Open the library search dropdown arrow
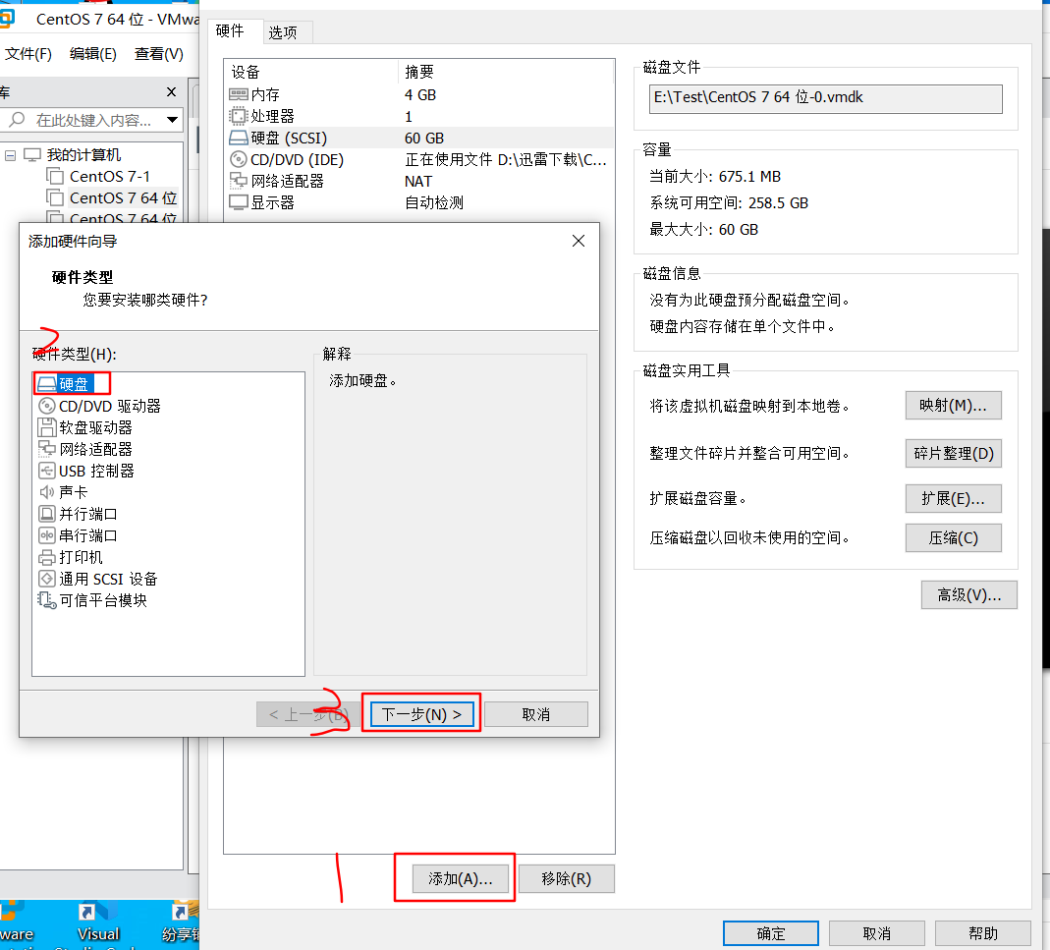 point(173,120)
